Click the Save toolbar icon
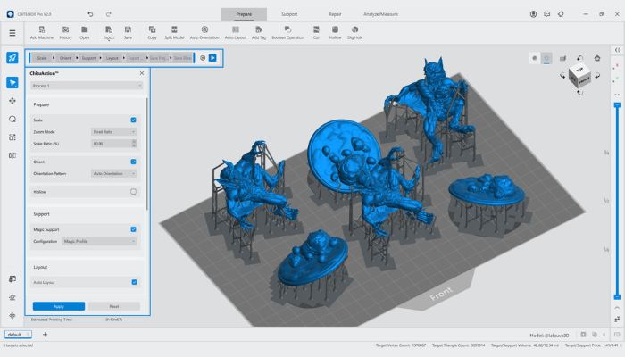625x357 pixels. (x=128, y=33)
